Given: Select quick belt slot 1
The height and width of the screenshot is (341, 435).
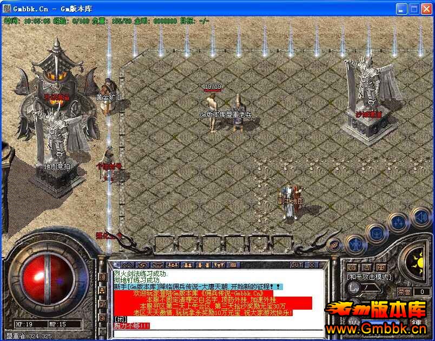Looking at the screenshot, I should click(166, 244).
